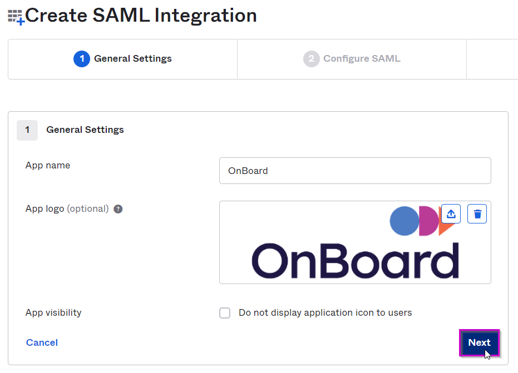Viewport: 518px width, 373px height.
Task: Open the App logo help question mark
Action: (x=118, y=209)
